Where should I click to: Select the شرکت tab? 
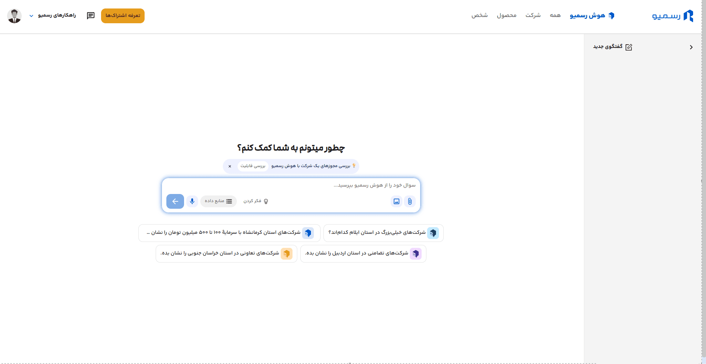(x=533, y=15)
